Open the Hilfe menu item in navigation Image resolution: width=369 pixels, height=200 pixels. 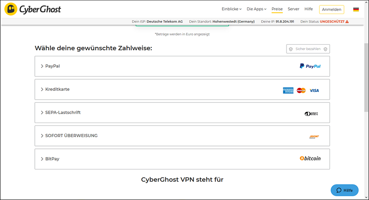(x=309, y=9)
